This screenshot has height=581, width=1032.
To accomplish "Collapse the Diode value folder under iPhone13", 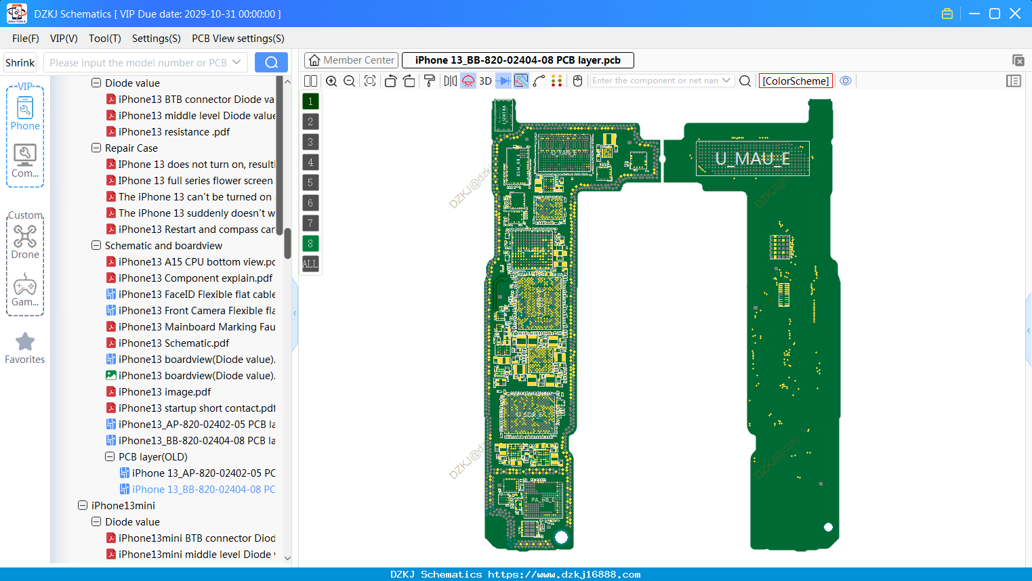I will point(96,83).
